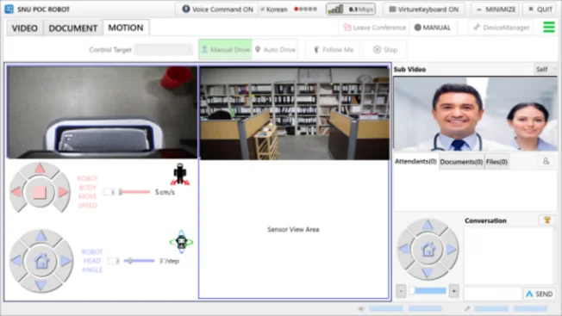Viewport: 562px width, 316px height.
Task: Click the robot body stop square
Action: (40, 192)
